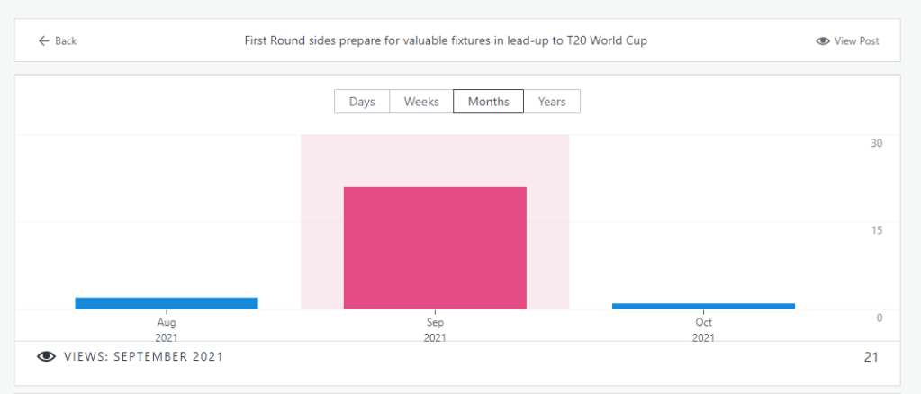The width and height of the screenshot is (921, 394).
Task: Show stats by Years
Action: tap(552, 102)
